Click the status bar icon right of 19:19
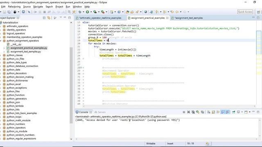 pos(208,144)
